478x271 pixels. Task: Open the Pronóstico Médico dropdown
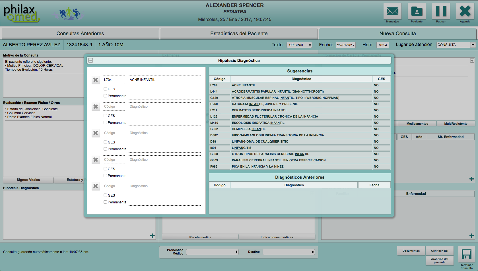(x=212, y=252)
